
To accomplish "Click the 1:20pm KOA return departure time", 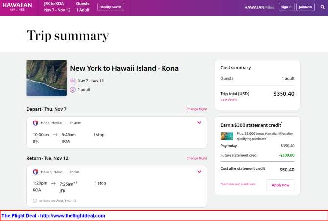I will tap(40, 183).
